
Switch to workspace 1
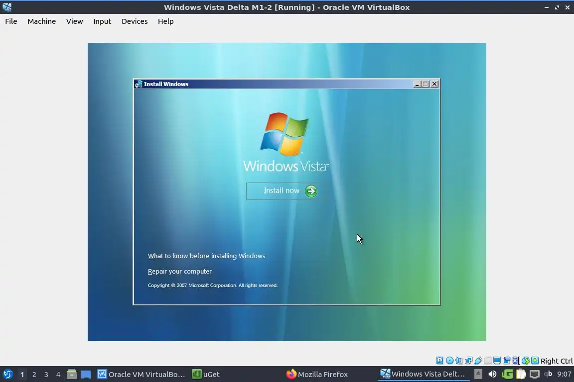tap(22, 375)
